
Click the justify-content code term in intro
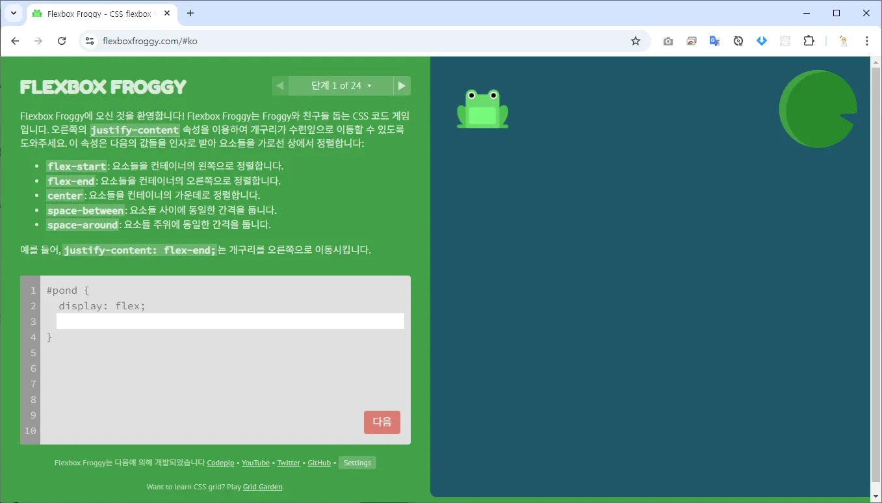click(135, 130)
